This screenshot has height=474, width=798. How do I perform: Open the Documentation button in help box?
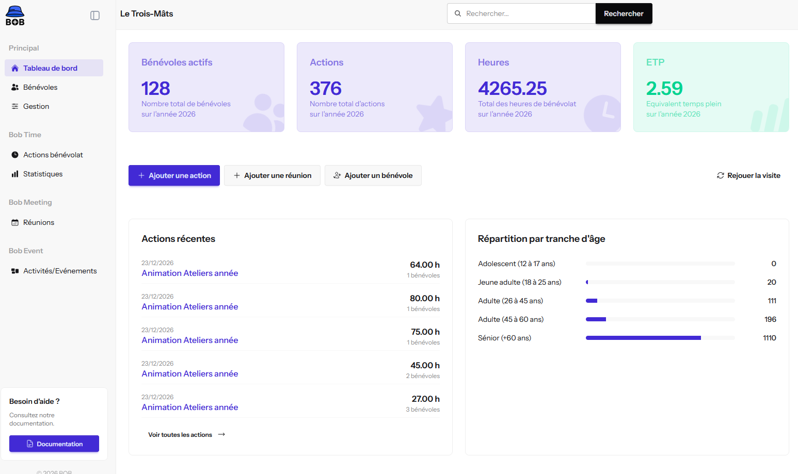coord(54,444)
